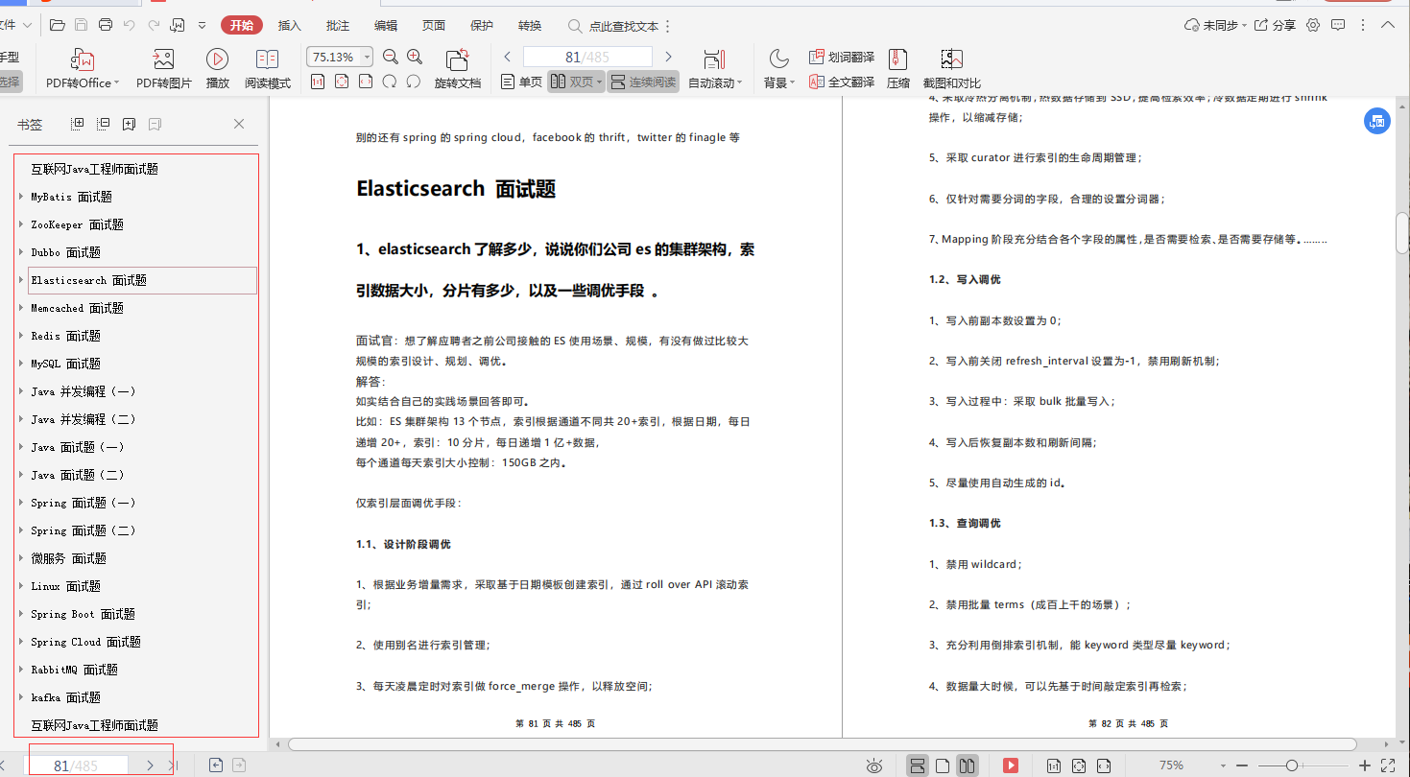The image size is (1410, 777).
Task: Add bookmark icon in 书签 panel
Action: tap(129, 124)
